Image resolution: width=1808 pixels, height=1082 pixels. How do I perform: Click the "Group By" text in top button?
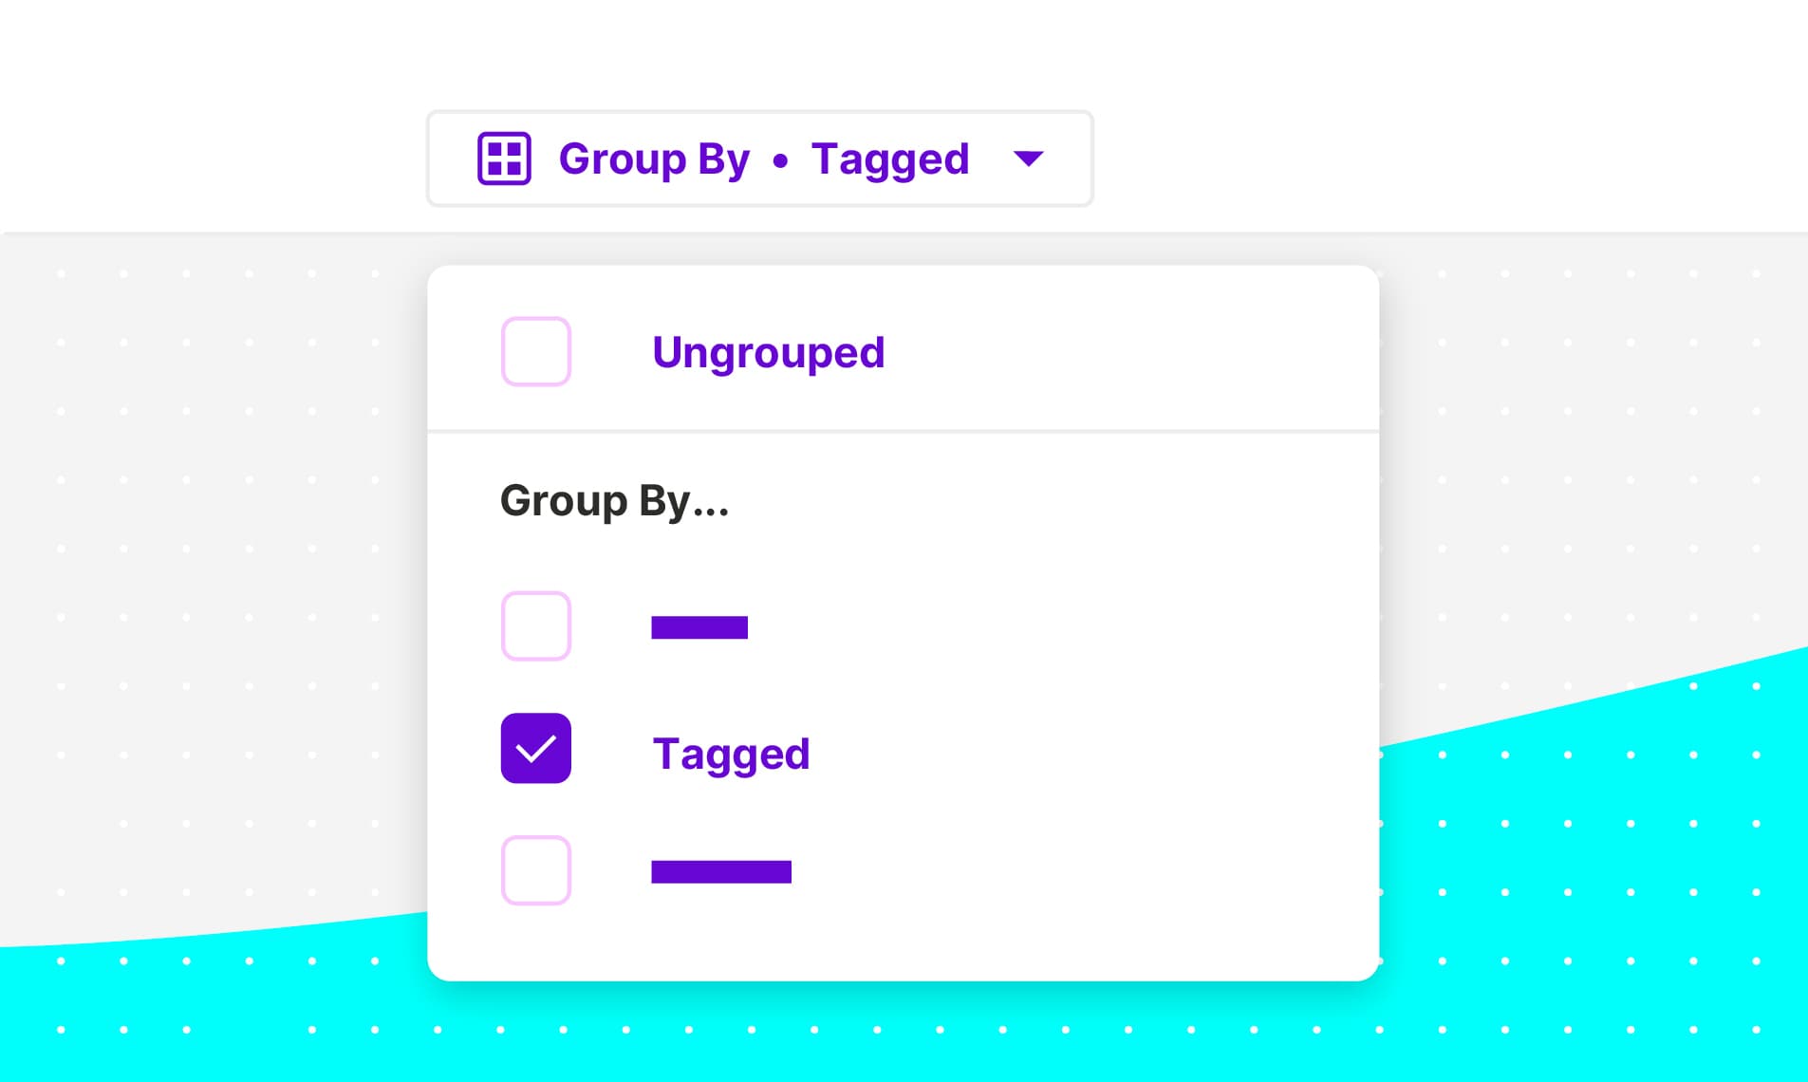point(654,159)
